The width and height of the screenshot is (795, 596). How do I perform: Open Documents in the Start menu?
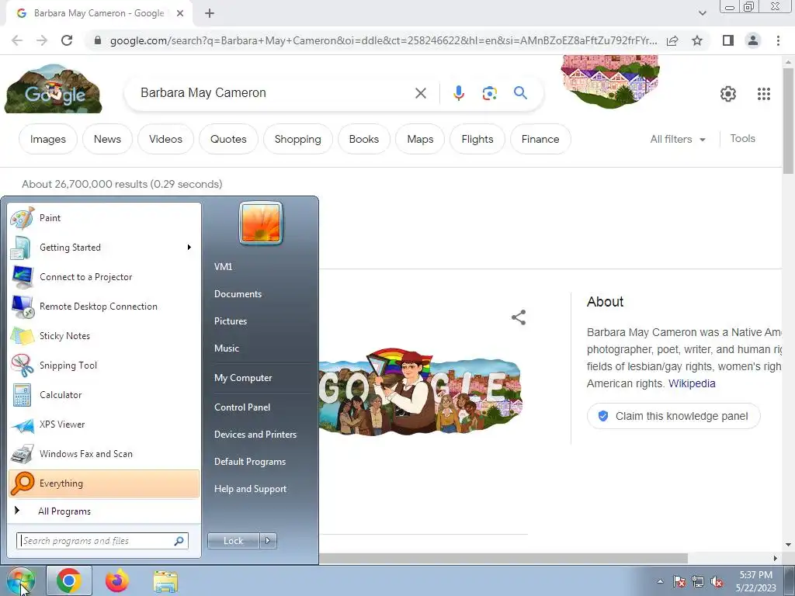coord(238,294)
